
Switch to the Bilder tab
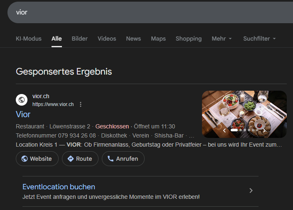[80, 39]
